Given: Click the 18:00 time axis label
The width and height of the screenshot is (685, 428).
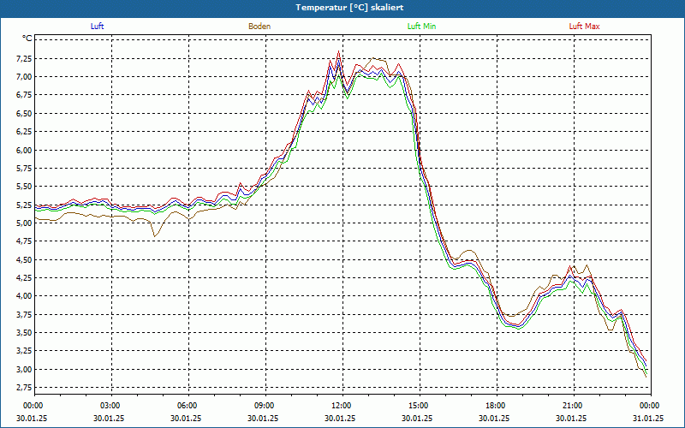Looking at the screenshot, I should click(496, 406).
